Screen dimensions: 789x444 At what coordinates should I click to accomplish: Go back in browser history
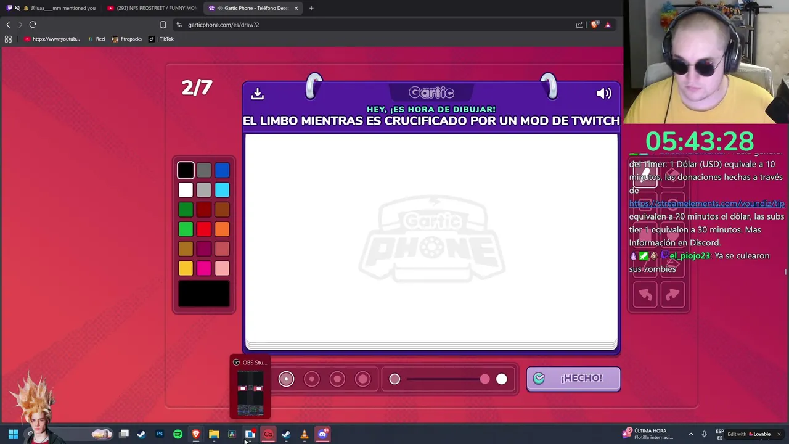[x=8, y=25]
